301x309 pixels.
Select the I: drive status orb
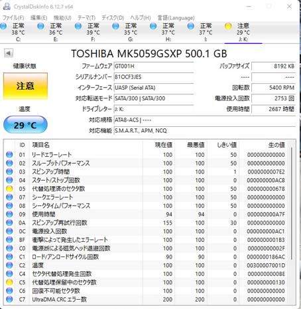[x=190, y=26]
